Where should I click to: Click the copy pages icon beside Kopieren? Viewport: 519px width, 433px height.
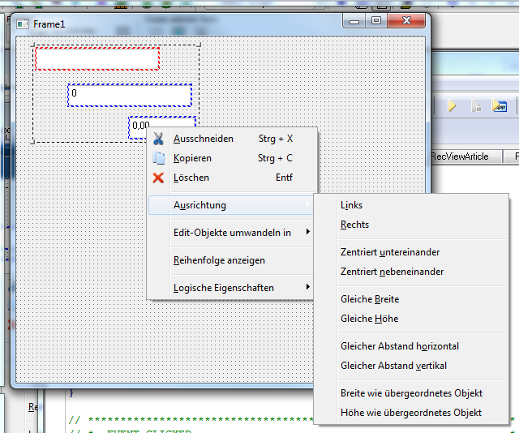158,158
